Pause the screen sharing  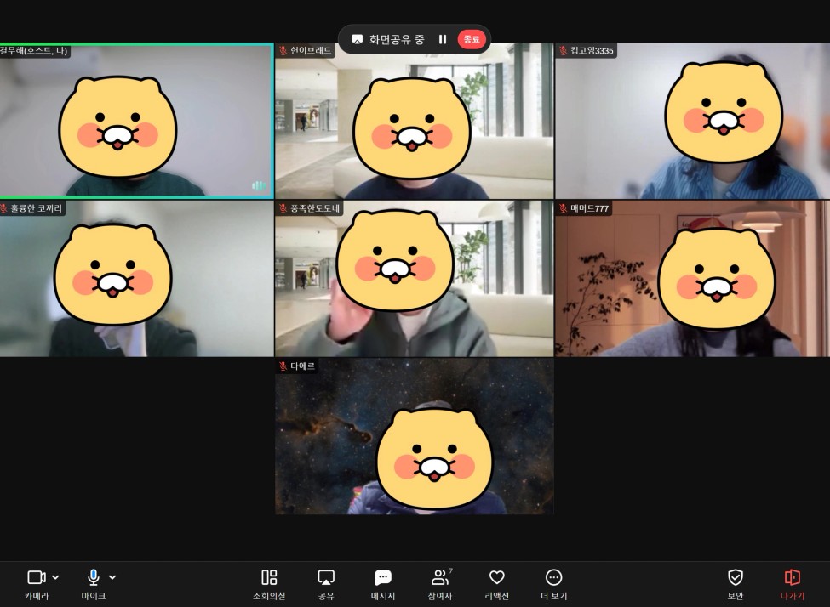(x=443, y=39)
